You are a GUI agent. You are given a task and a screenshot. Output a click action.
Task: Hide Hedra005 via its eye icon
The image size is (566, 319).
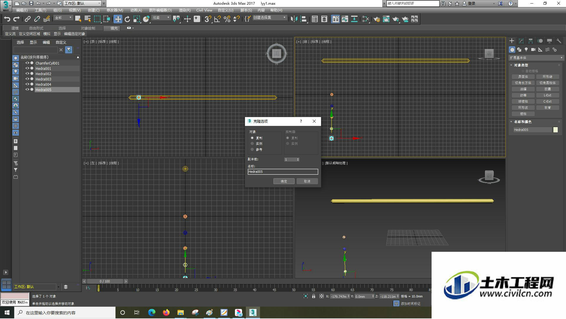coord(27,90)
